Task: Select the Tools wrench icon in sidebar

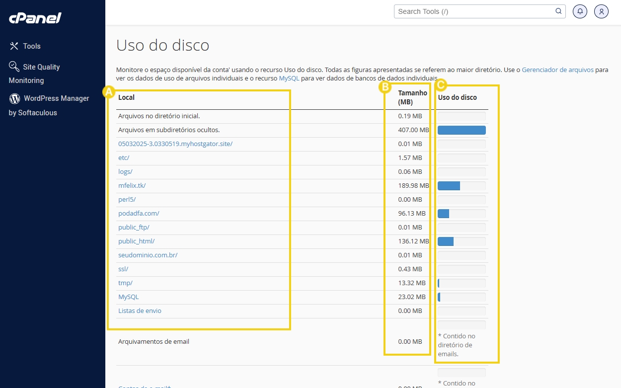Action: (x=14, y=46)
